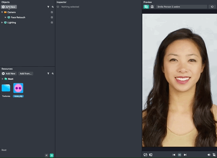Select the Textures folder
The width and height of the screenshot is (217, 158).
point(6,88)
